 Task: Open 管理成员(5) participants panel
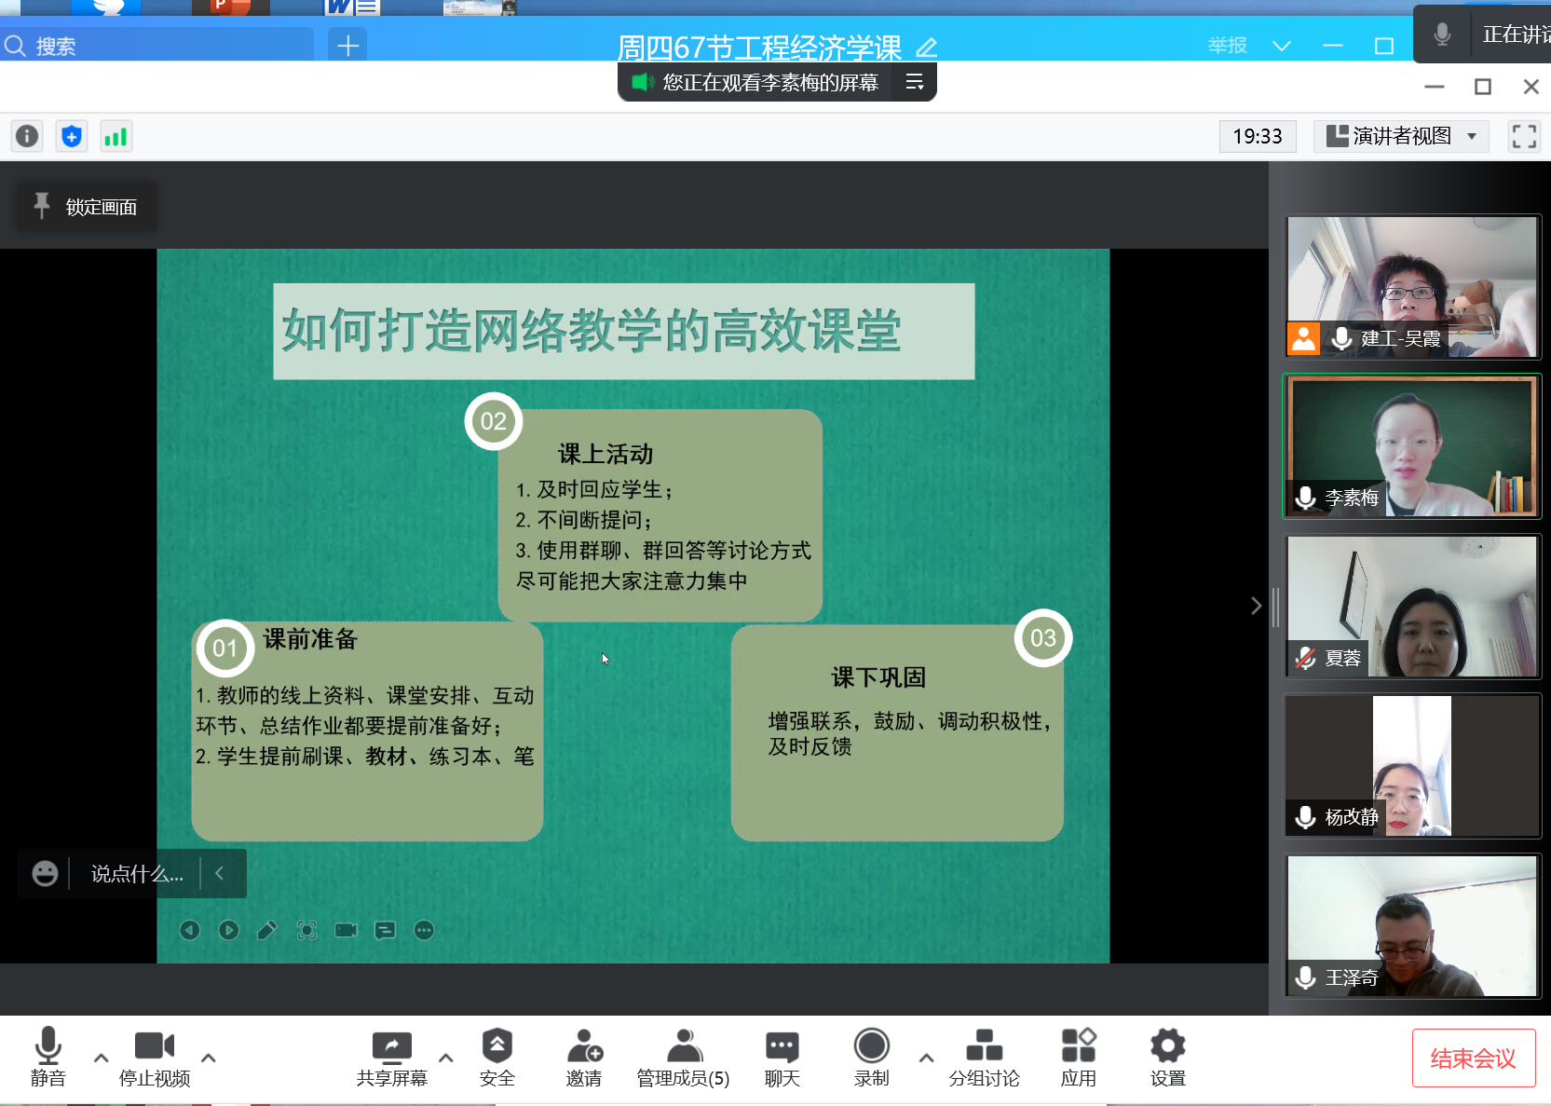pyautogui.click(x=683, y=1047)
